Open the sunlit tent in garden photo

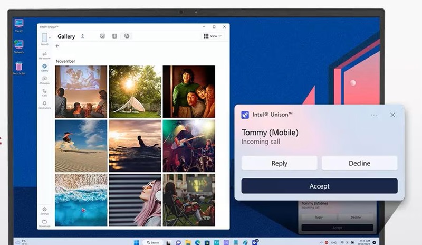tap(135, 92)
